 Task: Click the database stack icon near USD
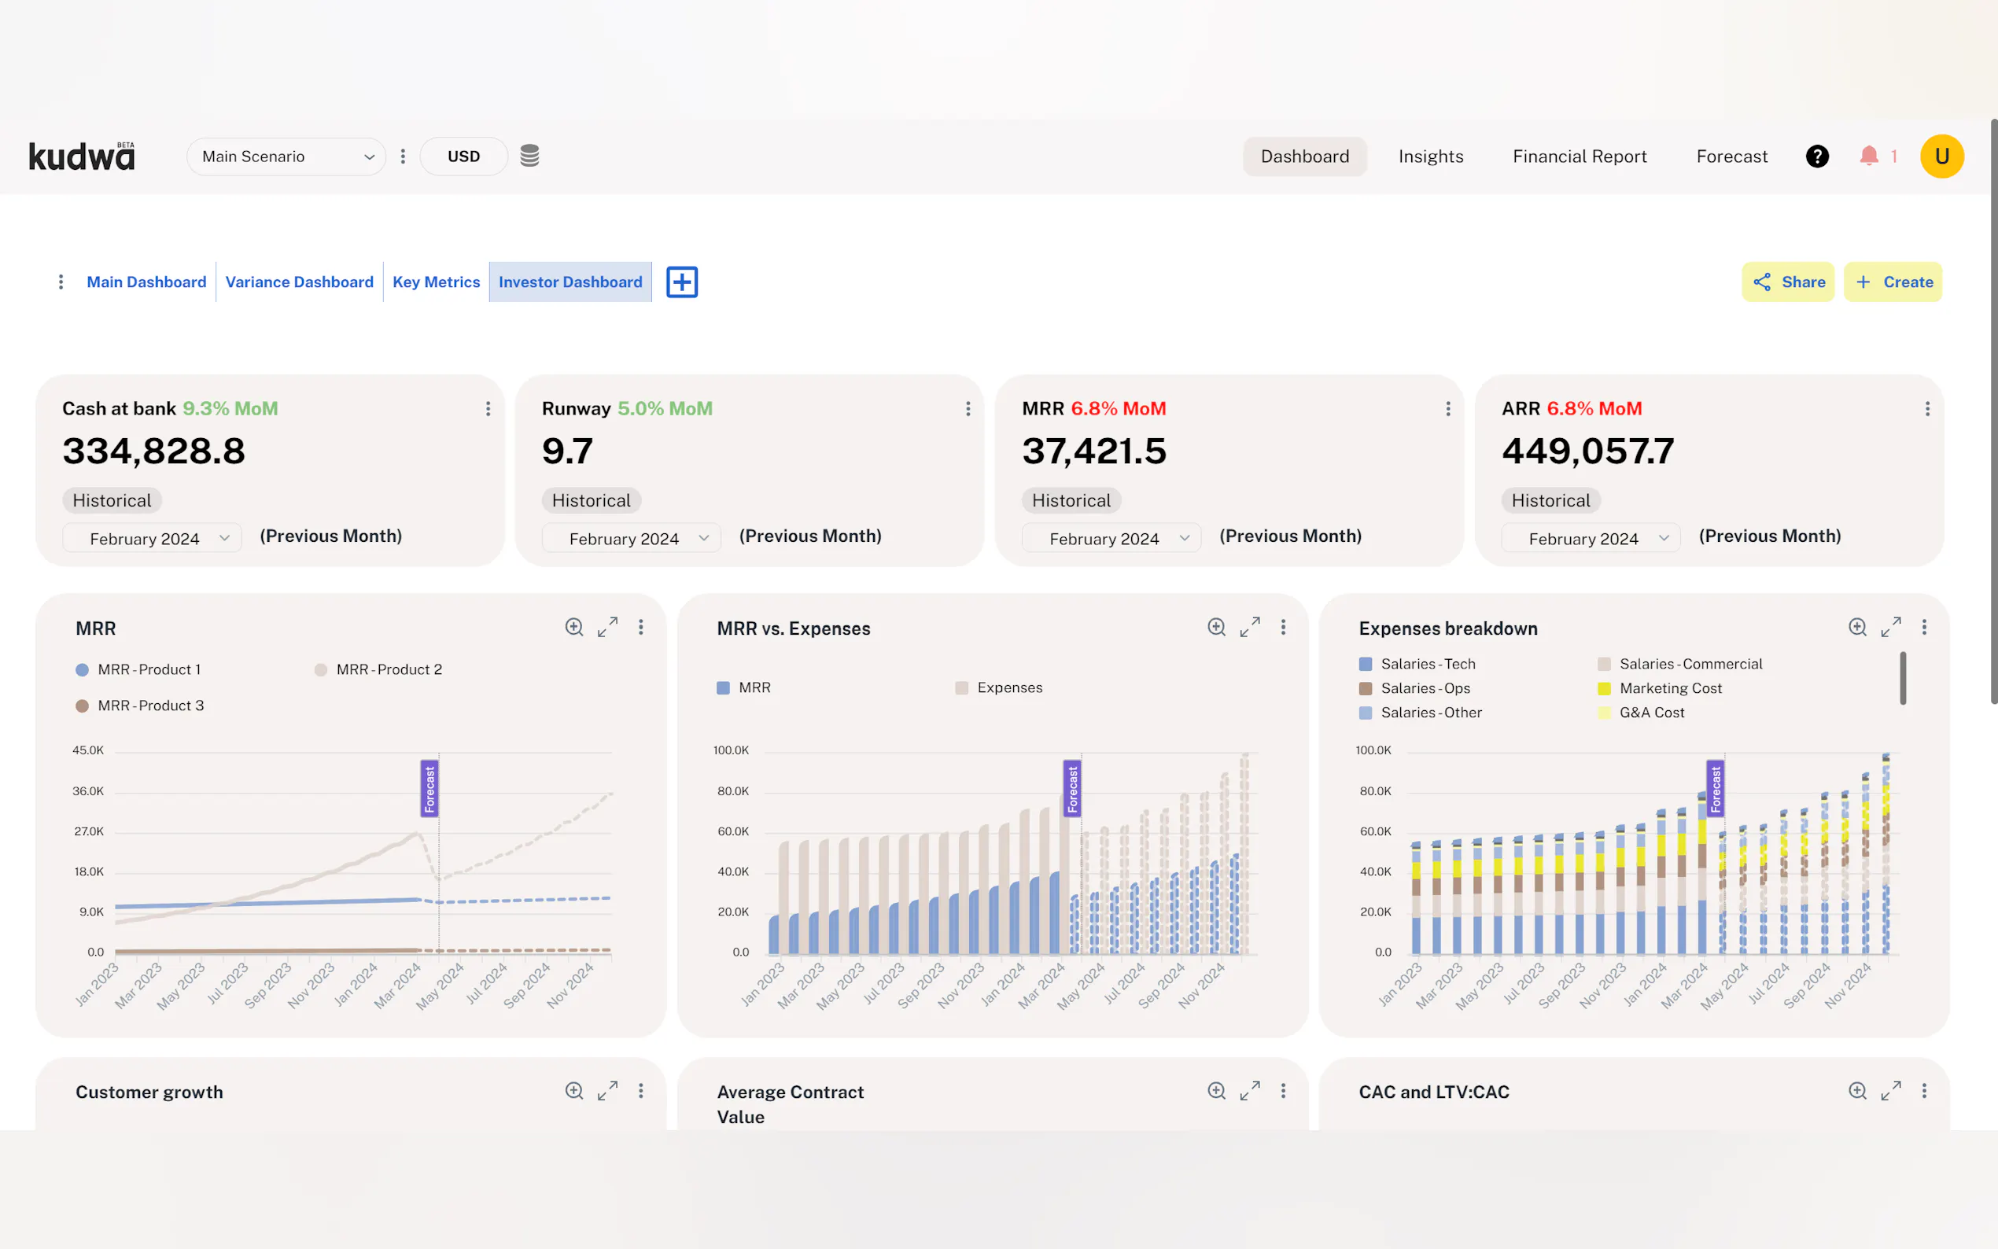pyautogui.click(x=529, y=155)
